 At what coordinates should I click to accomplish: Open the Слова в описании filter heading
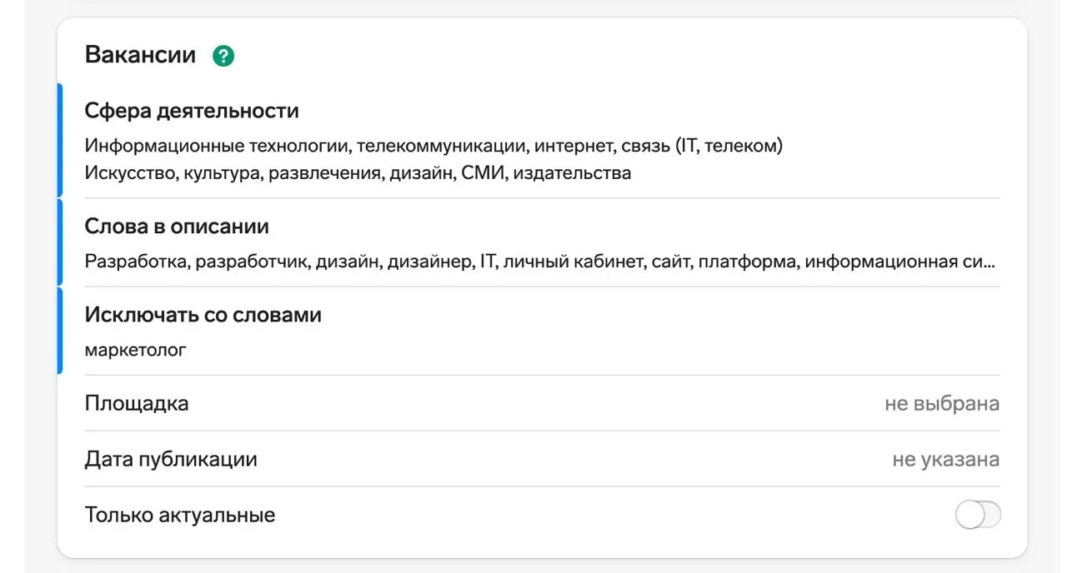point(177,226)
